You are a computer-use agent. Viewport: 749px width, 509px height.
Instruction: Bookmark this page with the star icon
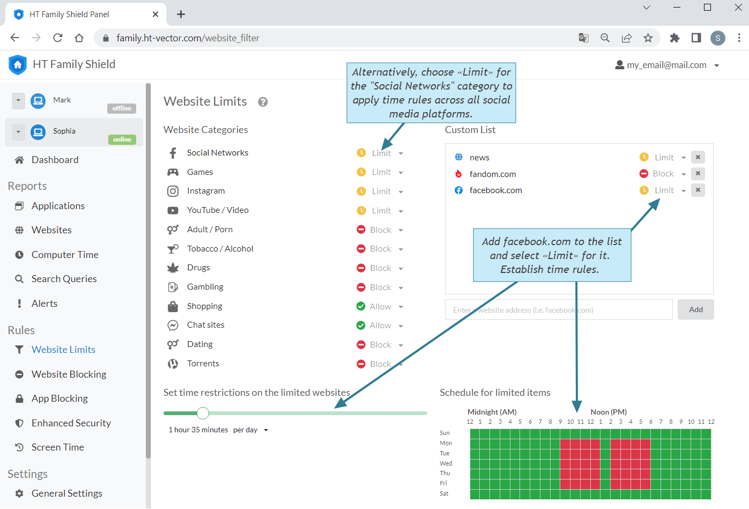coord(648,38)
